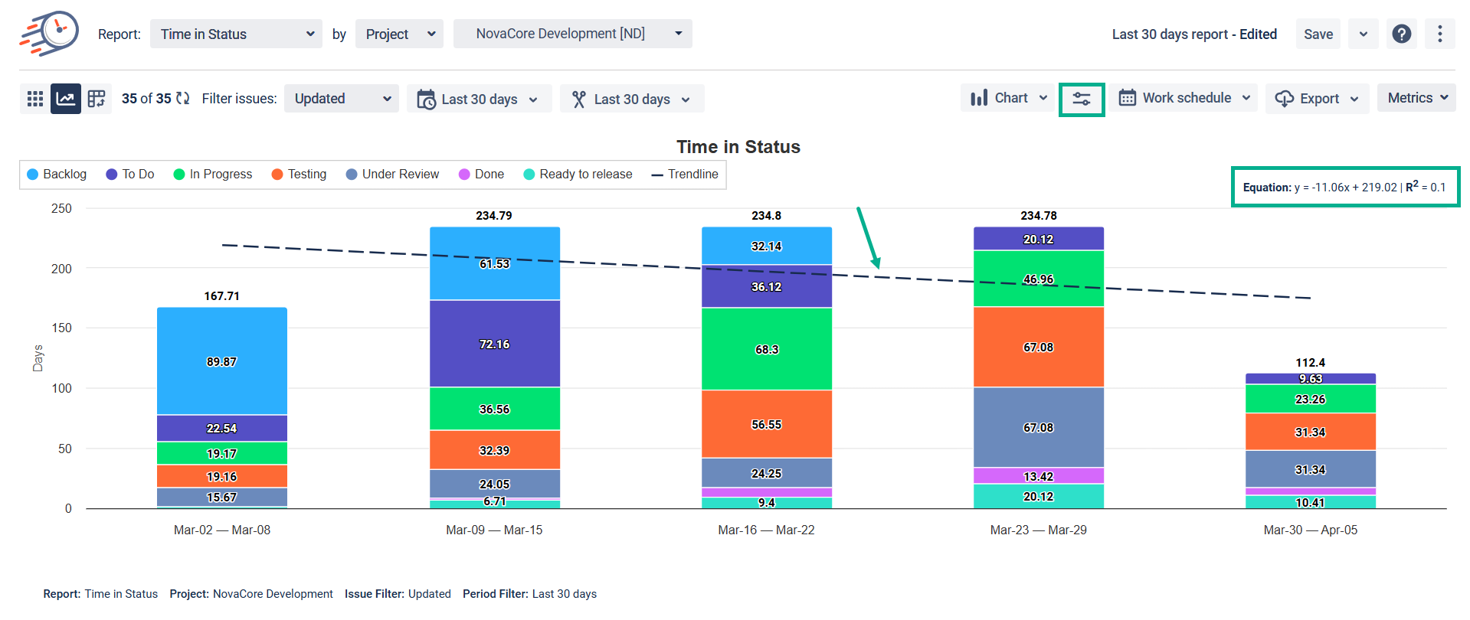Screen dimensions: 1470x620
Task: Open the Export menu
Action: click(x=1317, y=99)
